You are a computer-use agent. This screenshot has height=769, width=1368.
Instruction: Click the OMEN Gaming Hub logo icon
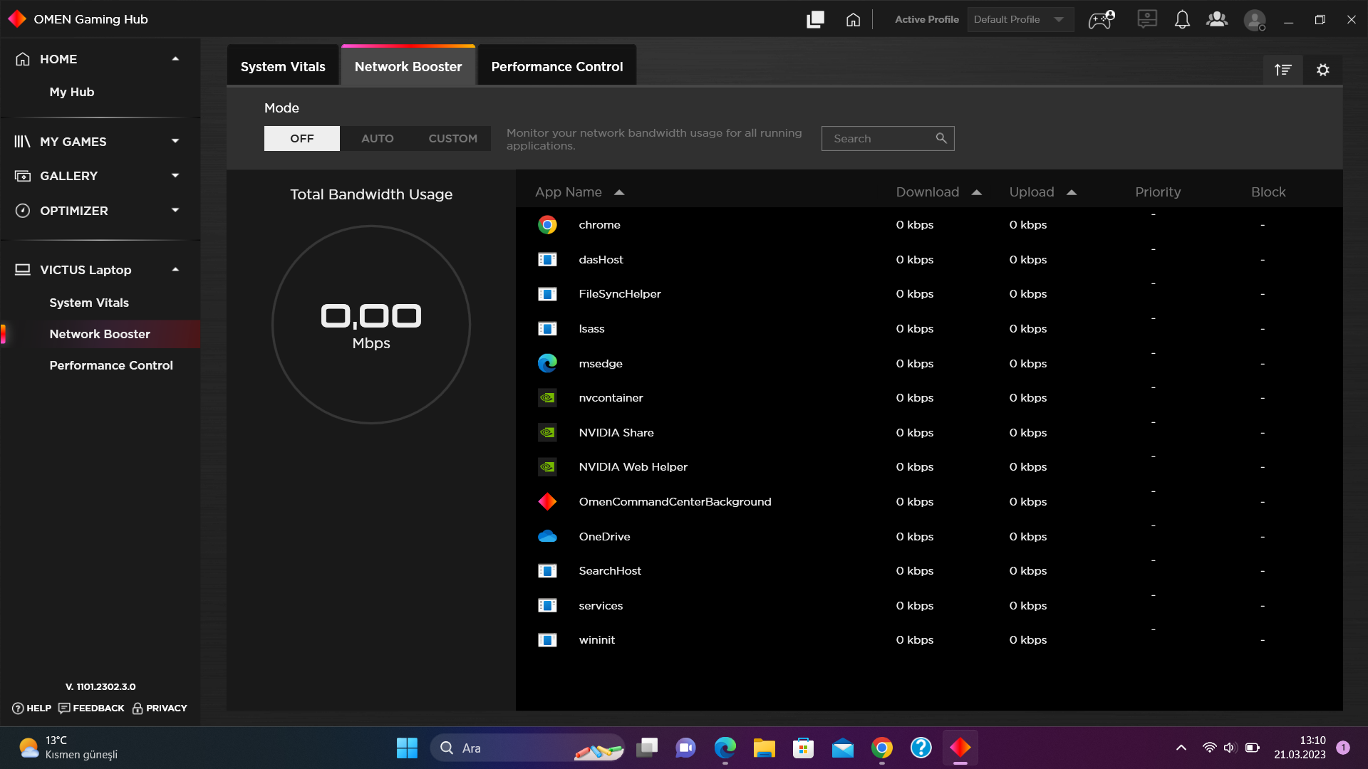coord(17,19)
